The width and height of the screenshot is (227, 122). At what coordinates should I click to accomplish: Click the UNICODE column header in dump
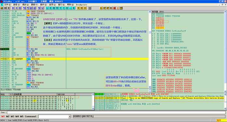tap(66, 94)
